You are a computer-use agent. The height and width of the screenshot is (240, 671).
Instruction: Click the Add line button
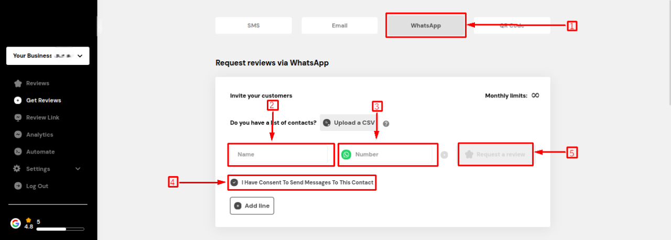(252, 206)
